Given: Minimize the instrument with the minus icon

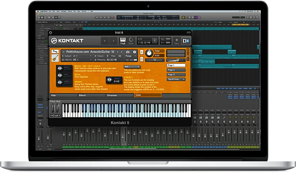Looking at the screenshot, I should click(x=188, y=53).
